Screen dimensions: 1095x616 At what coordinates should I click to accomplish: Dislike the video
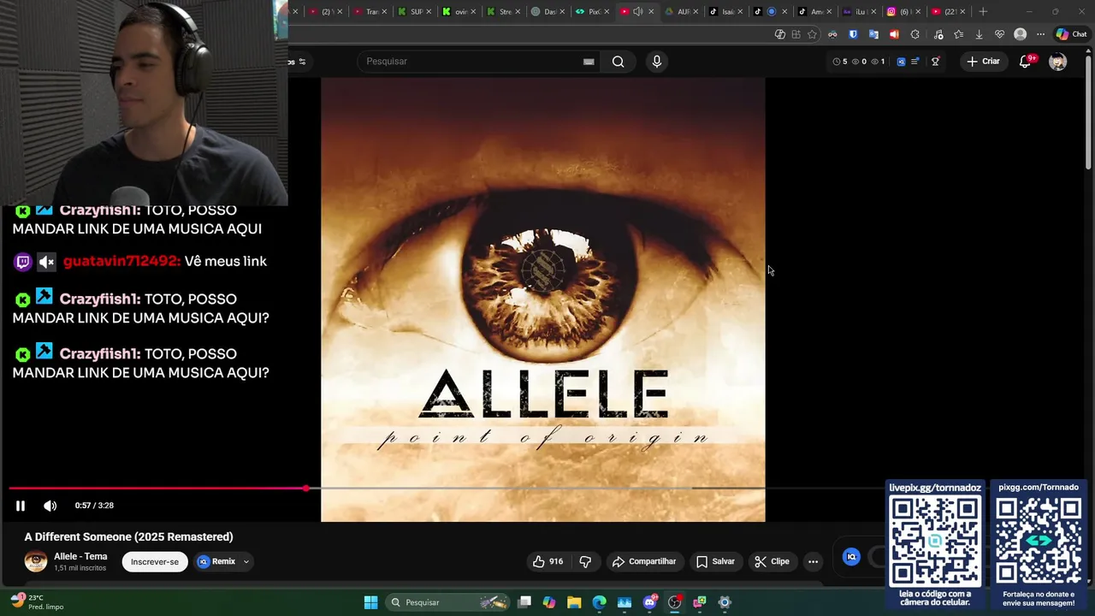pos(585,561)
